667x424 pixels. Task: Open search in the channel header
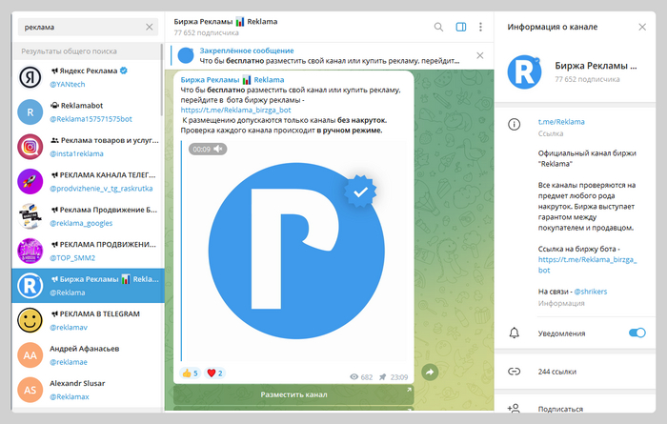438,28
